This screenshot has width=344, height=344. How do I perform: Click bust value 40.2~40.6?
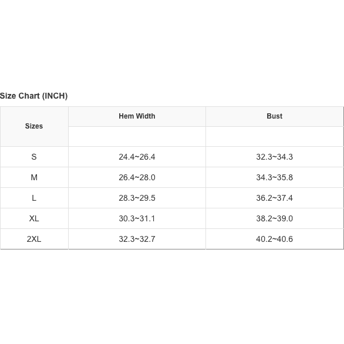tap(275, 239)
